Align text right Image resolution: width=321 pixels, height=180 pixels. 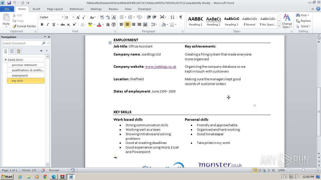pos(133,24)
